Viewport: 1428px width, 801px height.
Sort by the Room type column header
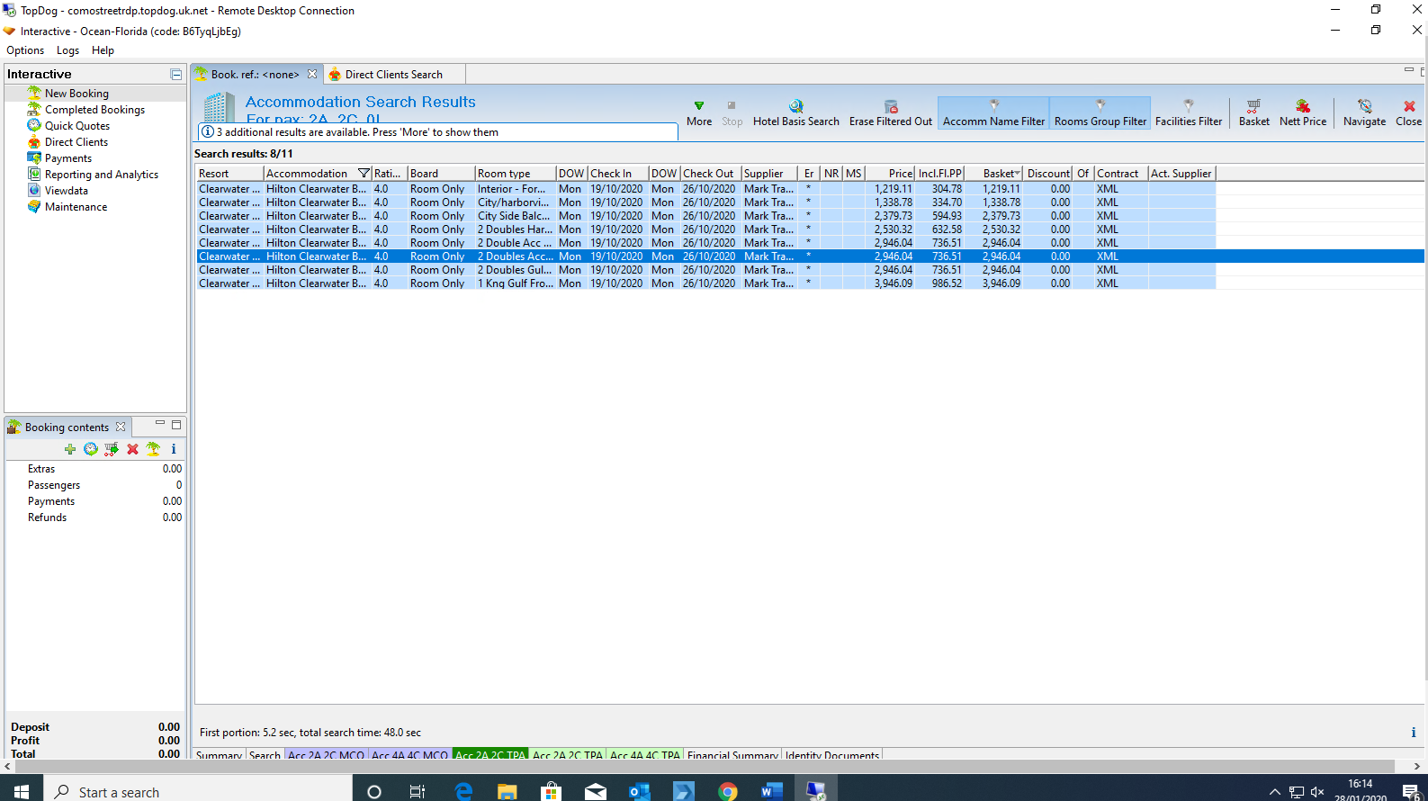coord(515,174)
